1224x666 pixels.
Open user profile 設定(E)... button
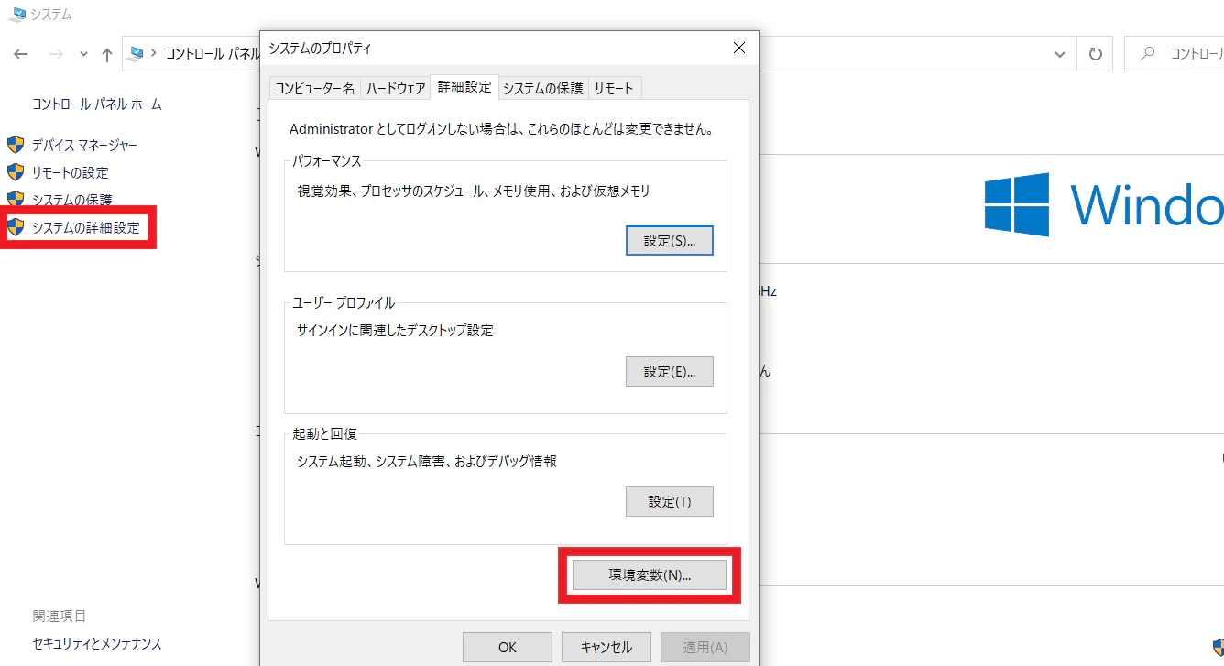point(670,371)
